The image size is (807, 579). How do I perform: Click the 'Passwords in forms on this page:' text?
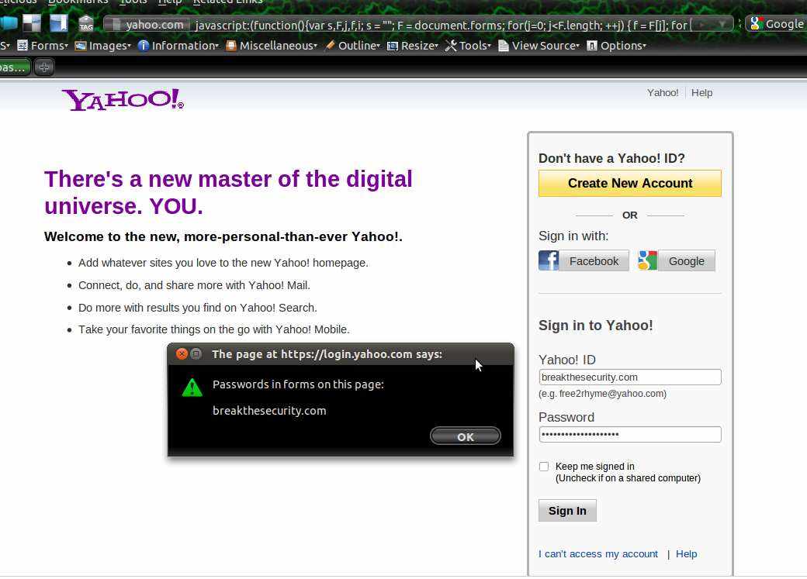coord(298,384)
